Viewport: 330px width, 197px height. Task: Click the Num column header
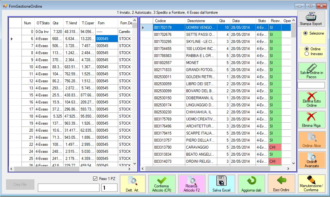(x=28, y=23)
